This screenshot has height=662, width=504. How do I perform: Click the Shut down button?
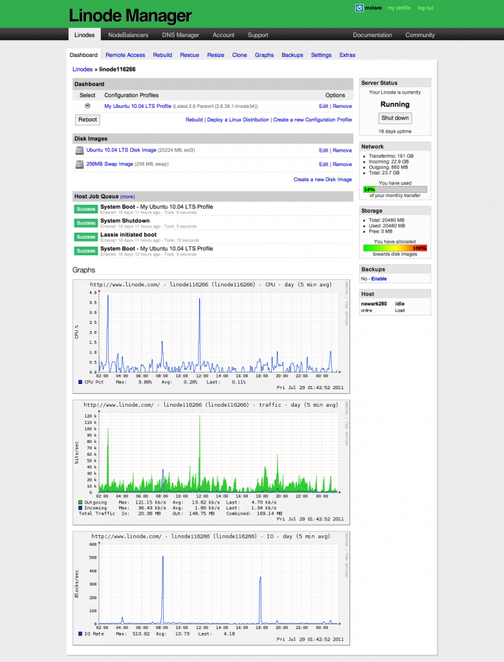[x=395, y=118]
